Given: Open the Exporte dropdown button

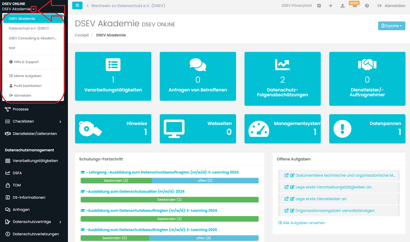Looking at the screenshot, I should point(392,26).
